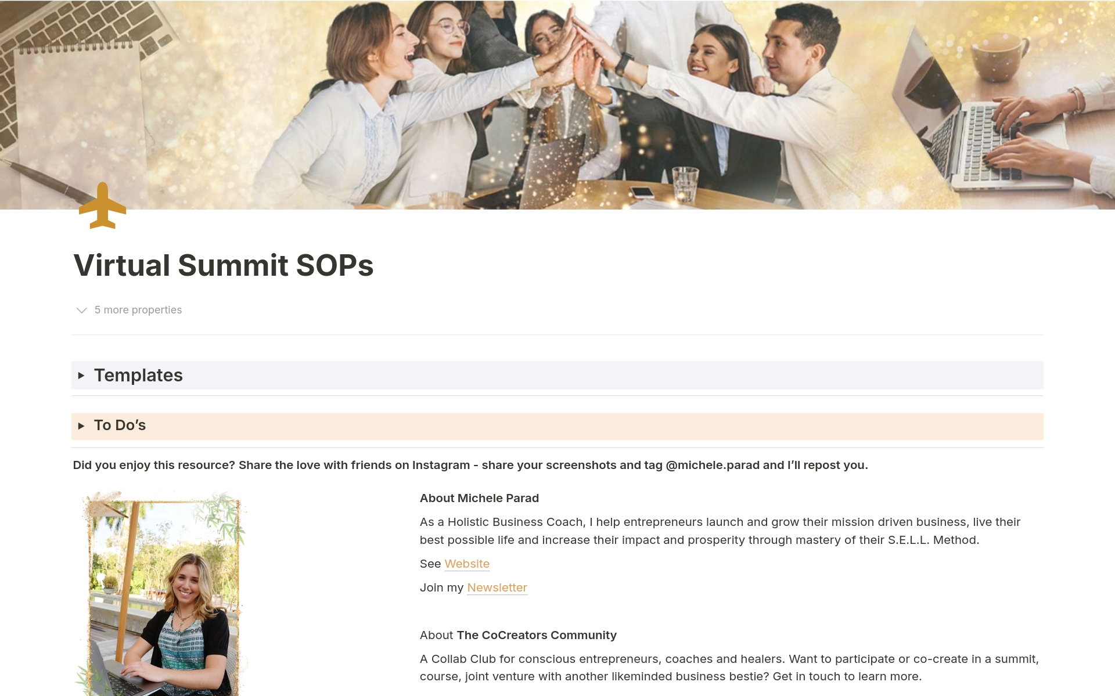Viewport: 1115px width, 696px height.
Task: Expand the To Do's toggle triangle
Action: point(81,425)
